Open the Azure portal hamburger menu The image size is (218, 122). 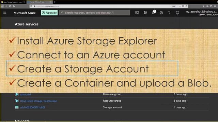(x=5, y=13)
